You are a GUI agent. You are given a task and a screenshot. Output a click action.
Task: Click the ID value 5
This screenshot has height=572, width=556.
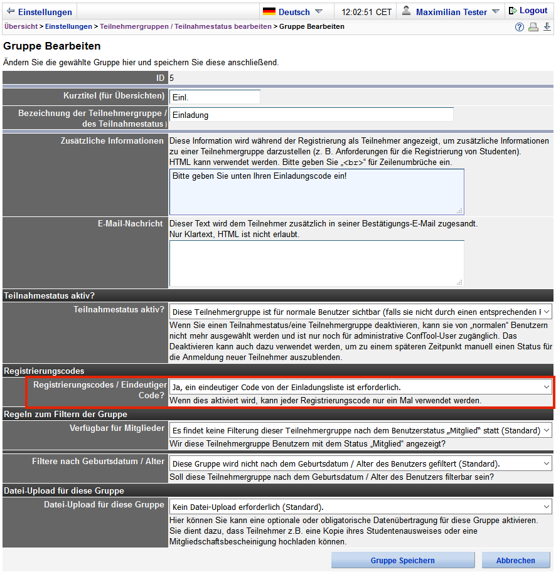(x=171, y=78)
